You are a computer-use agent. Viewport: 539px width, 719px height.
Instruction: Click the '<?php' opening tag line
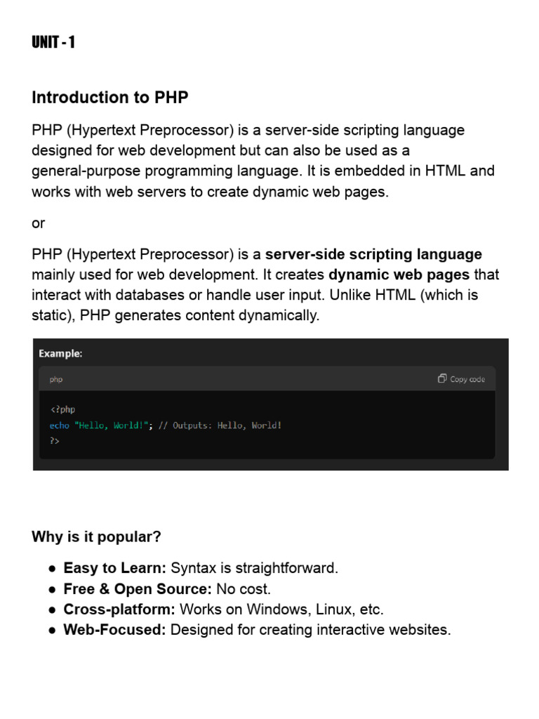(x=62, y=409)
